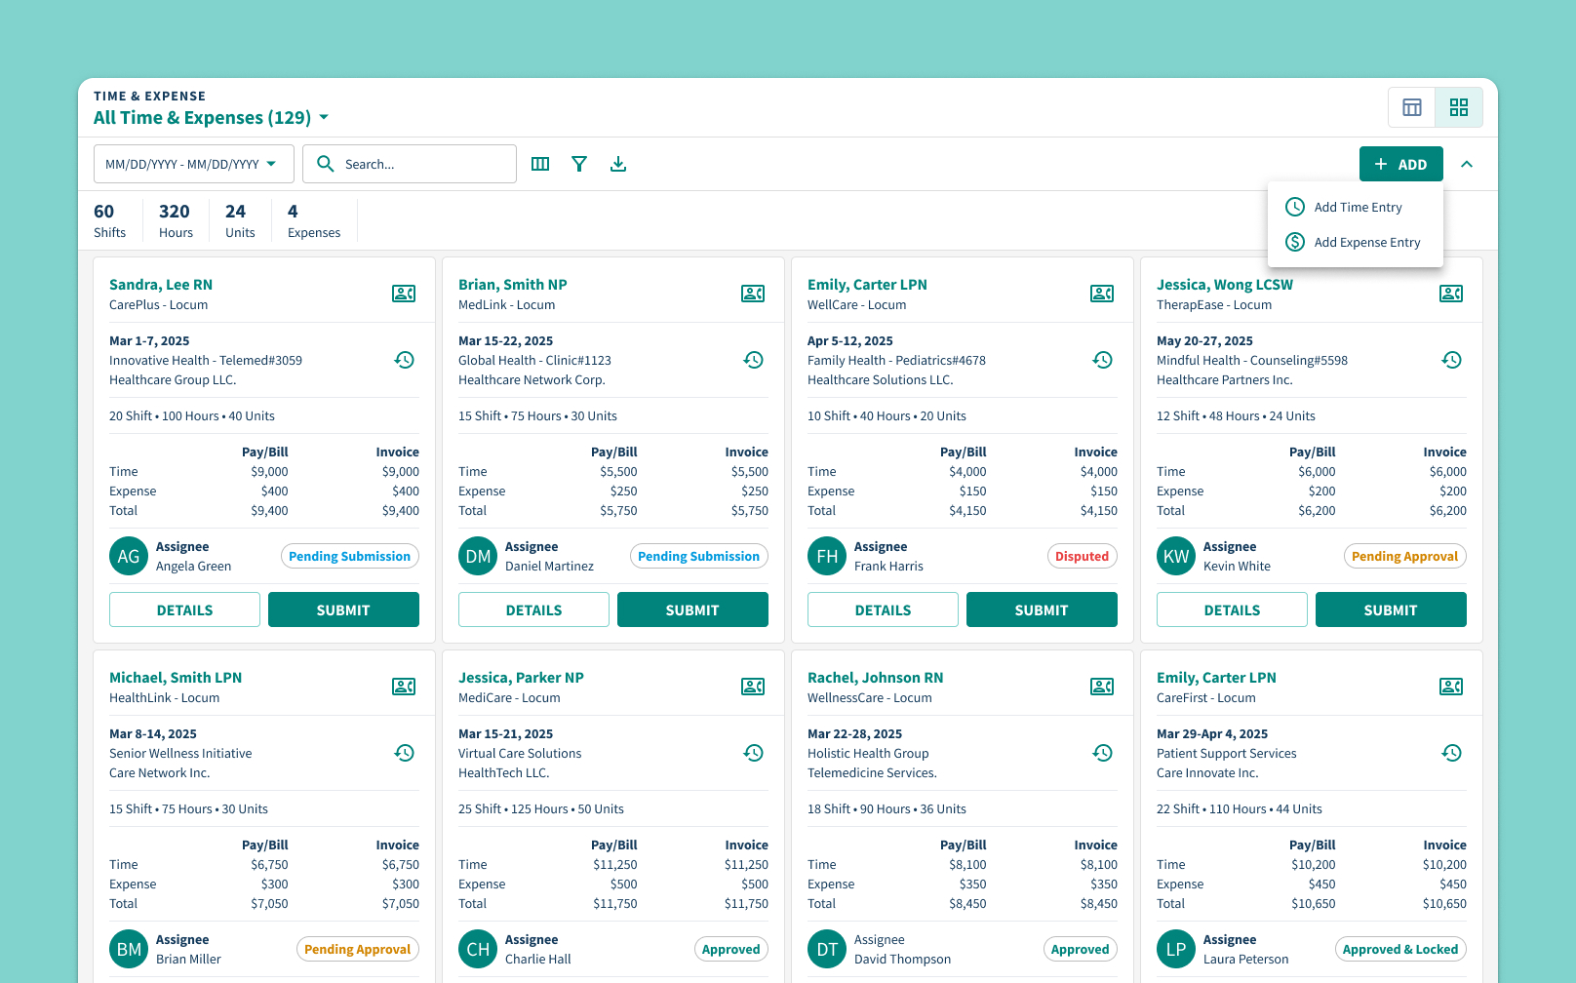Viewport: 1576px width, 983px height.
Task: Click Pending Approval badge for Kevin White
Action: (x=1405, y=556)
